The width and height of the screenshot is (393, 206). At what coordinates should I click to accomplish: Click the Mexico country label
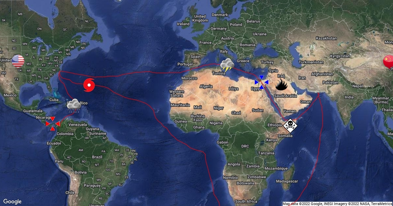tap(10, 95)
